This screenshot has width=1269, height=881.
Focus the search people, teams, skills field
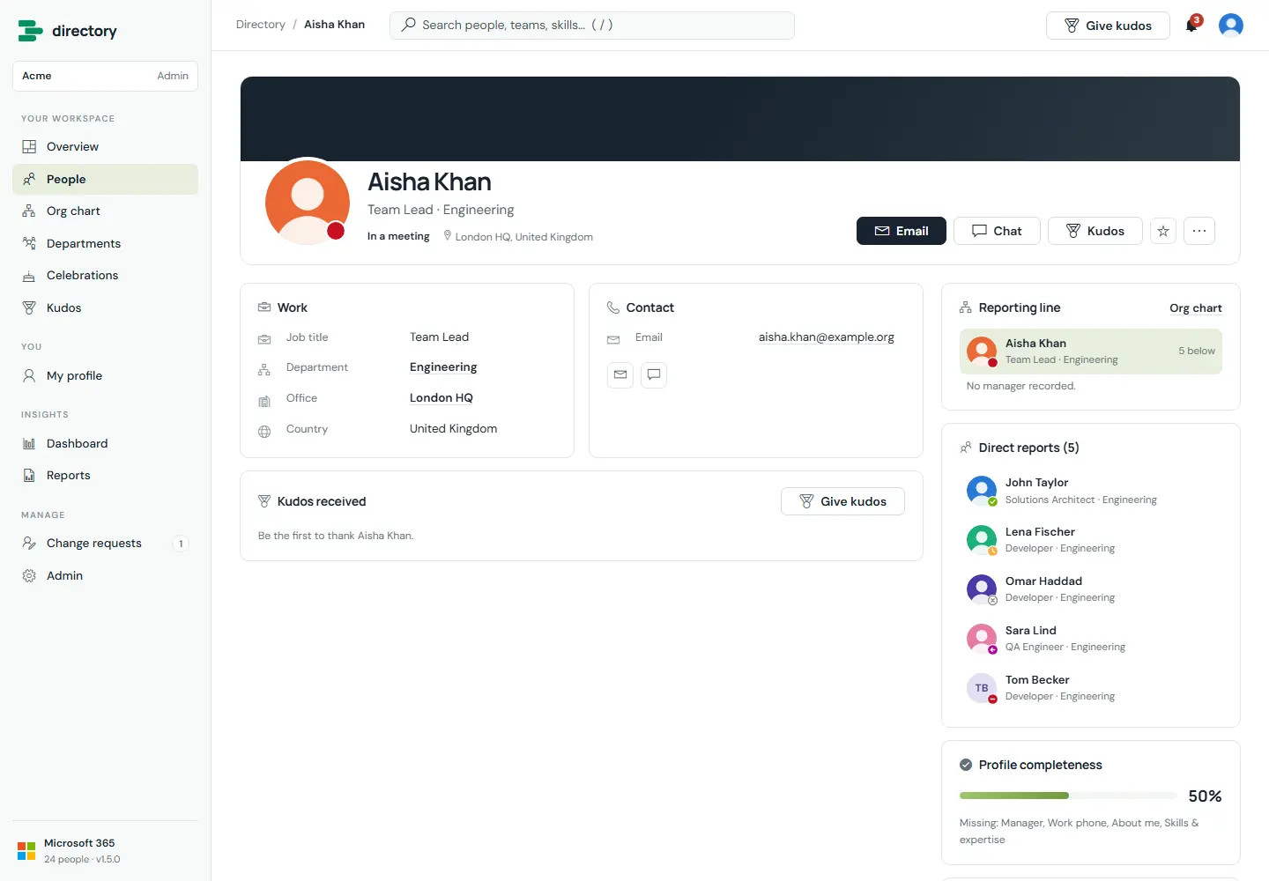point(592,25)
